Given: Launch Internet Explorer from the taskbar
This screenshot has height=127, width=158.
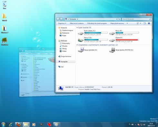Looking at the screenshot, I should [11, 125].
